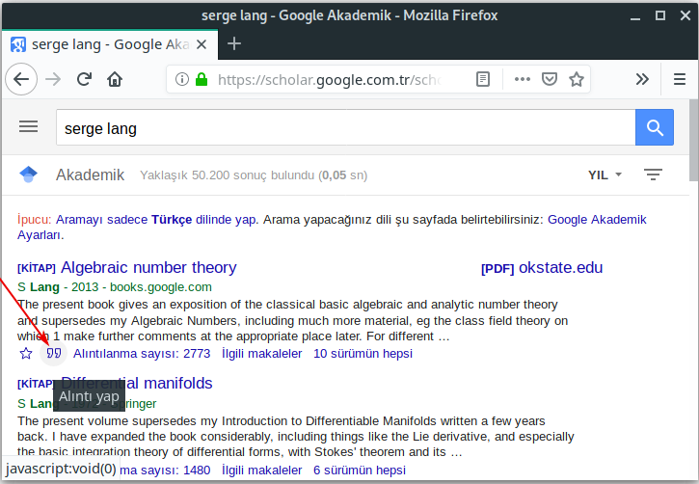Click the blue search magnifier button
The image size is (699, 484).
coord(655,127)
